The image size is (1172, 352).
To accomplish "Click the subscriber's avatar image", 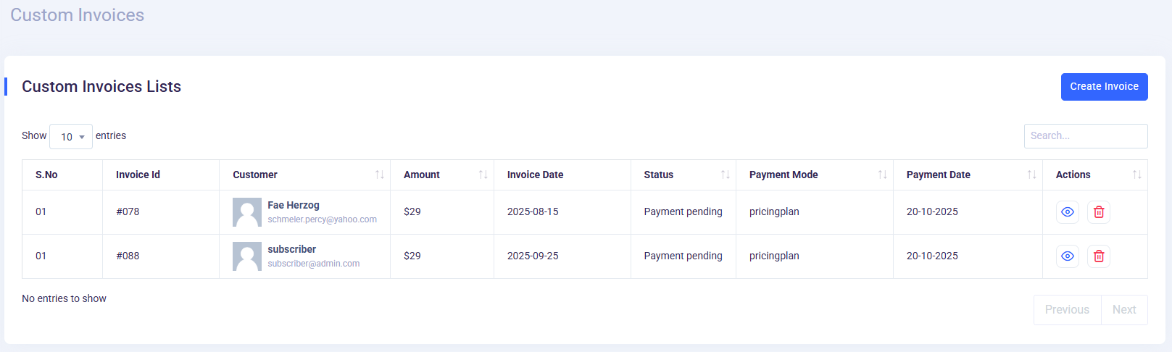I will 247,256.
